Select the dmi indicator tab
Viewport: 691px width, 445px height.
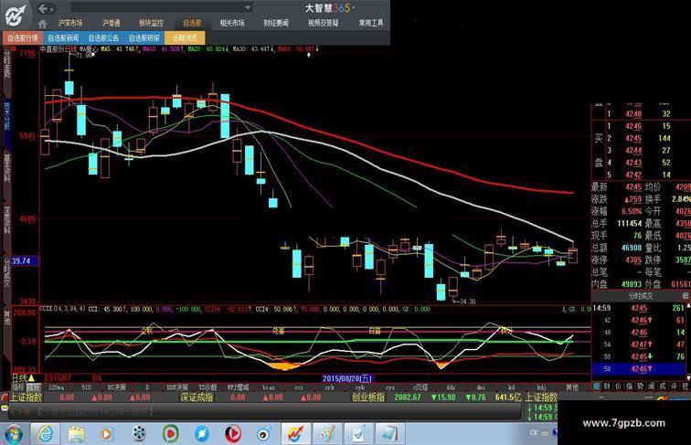pos(481,387)
